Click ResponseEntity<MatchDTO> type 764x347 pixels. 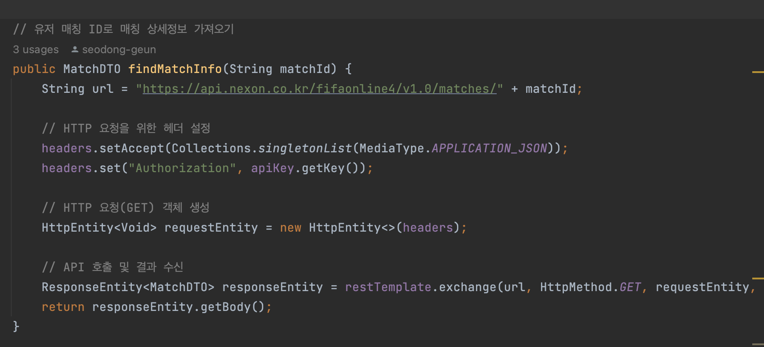tap(128, 287)
